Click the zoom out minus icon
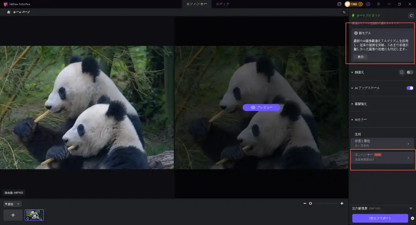The height and width of the screenshot is (225, 416). coord(305,203)
